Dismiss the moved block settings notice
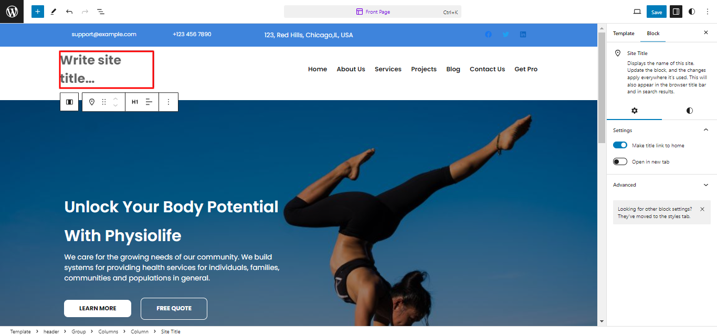 point(702,209)
